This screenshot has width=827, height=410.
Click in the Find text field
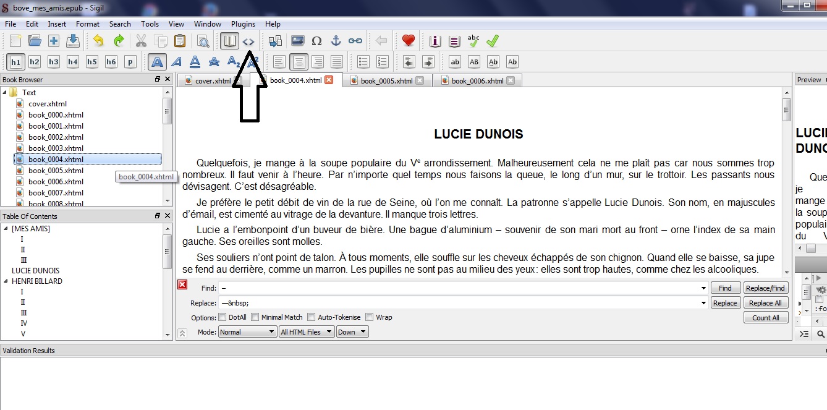coord(460,288)
